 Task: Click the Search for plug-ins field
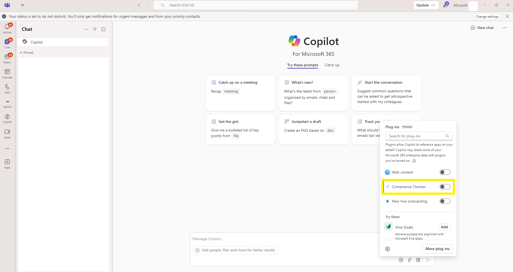[x=419, y=136]
